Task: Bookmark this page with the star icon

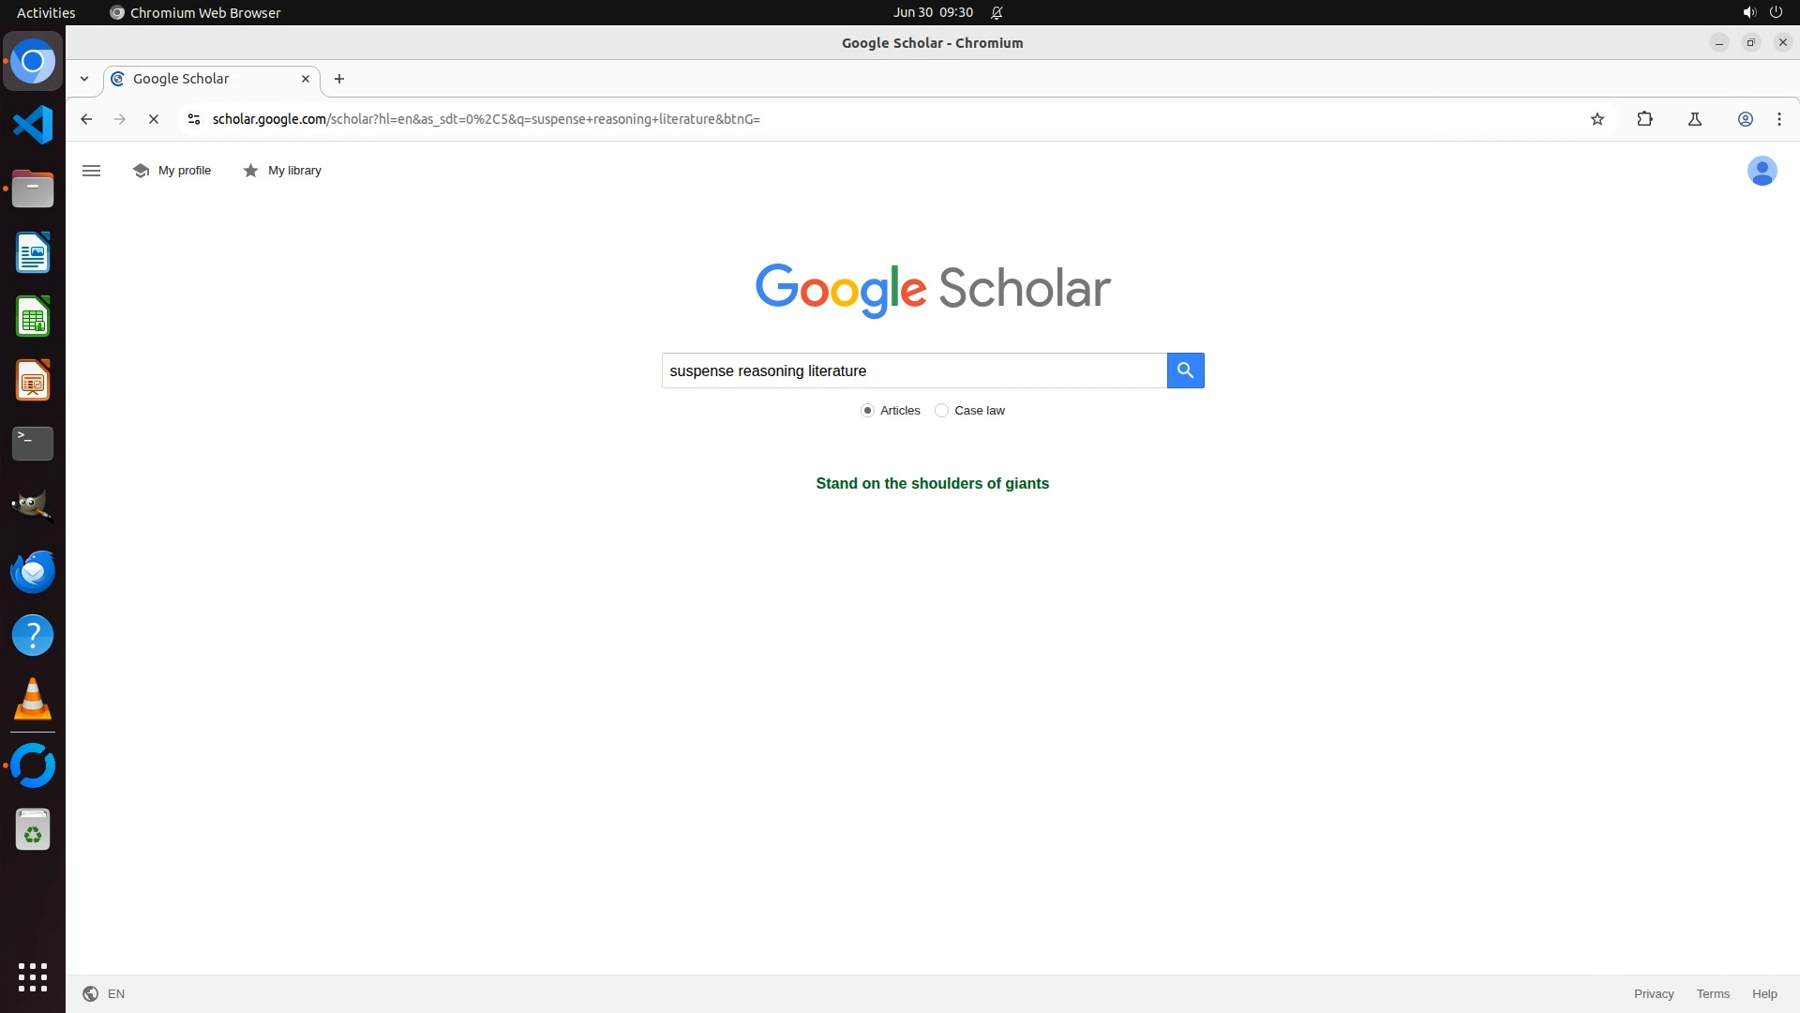Action: click(x=1597, y=119)
